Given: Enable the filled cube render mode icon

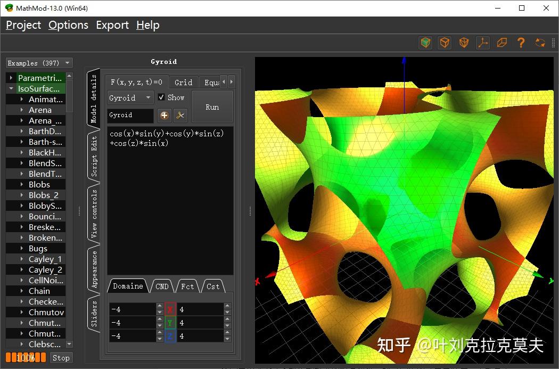Looking at the screenshot, I should pos(425,43).
